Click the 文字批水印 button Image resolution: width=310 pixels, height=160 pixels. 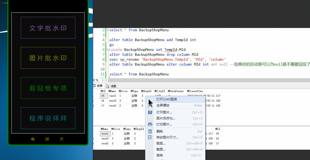48,28
